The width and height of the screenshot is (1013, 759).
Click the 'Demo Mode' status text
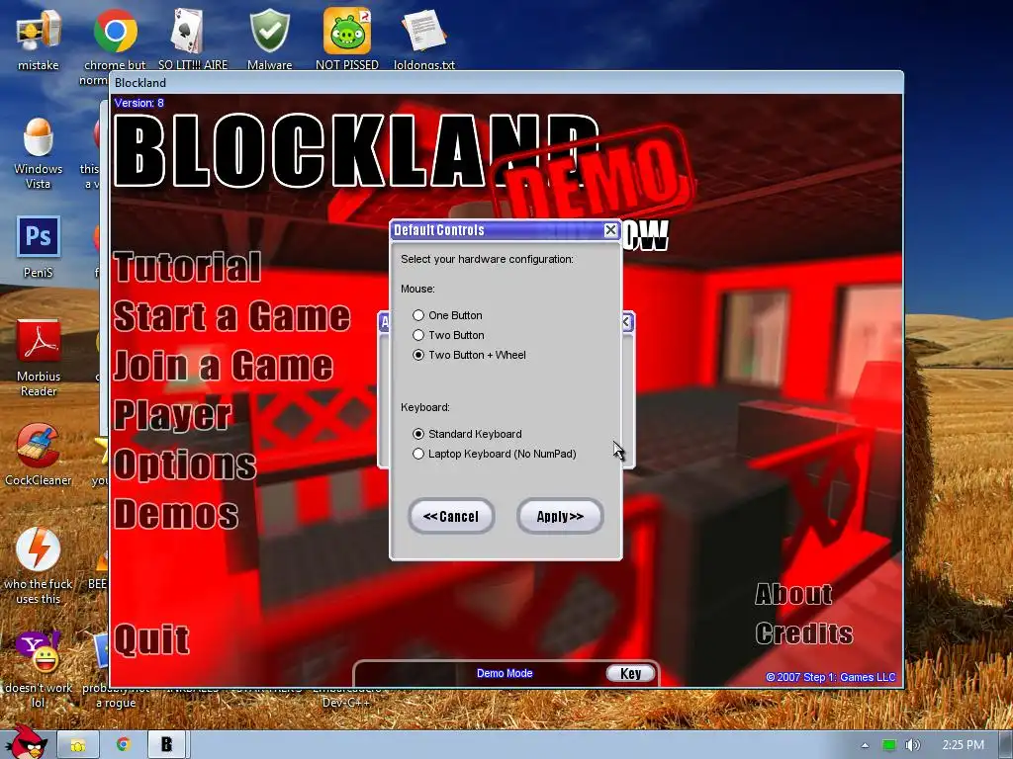(x=505, y=673)
